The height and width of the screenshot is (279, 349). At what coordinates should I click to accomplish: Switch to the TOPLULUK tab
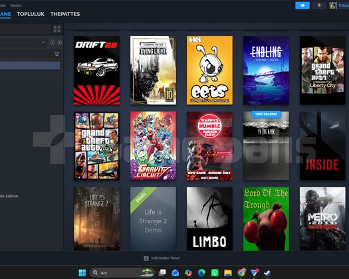click(31, 14)
